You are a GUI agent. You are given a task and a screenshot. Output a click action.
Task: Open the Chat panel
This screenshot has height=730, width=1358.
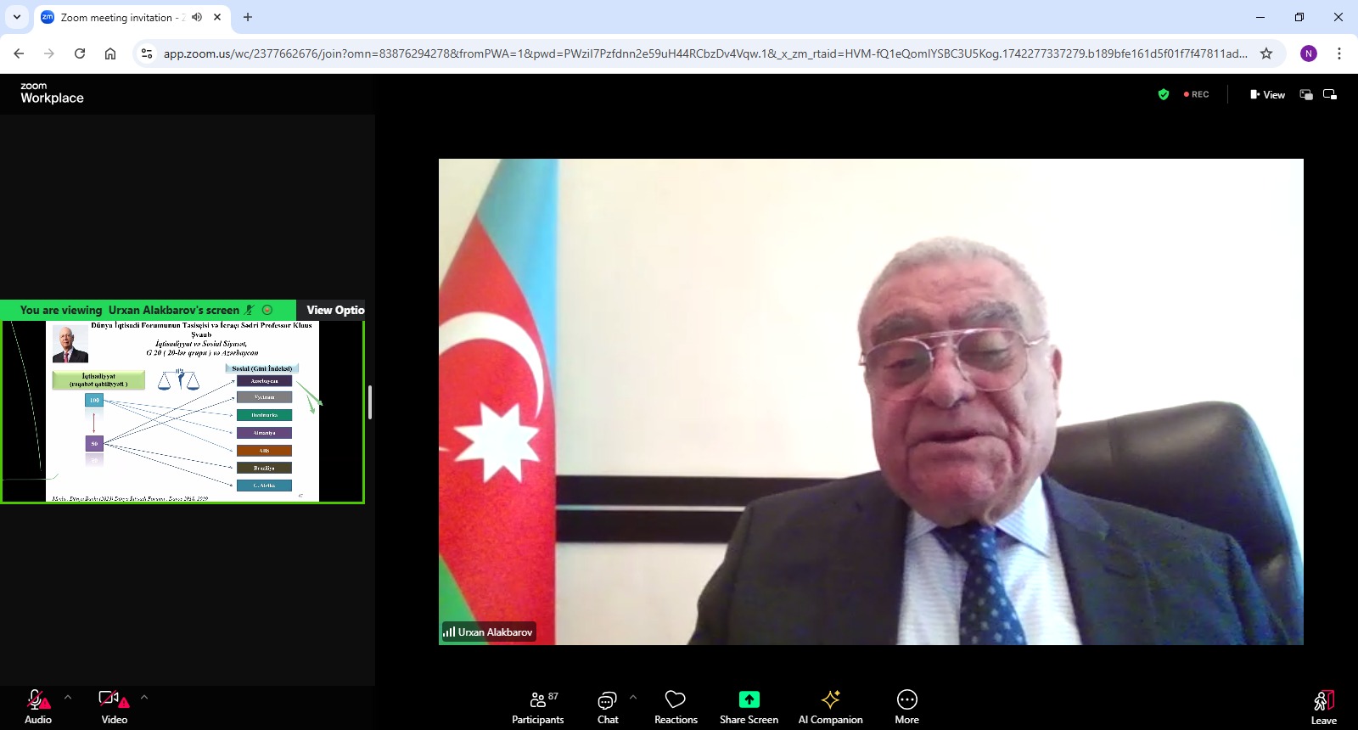coord(608,707)
